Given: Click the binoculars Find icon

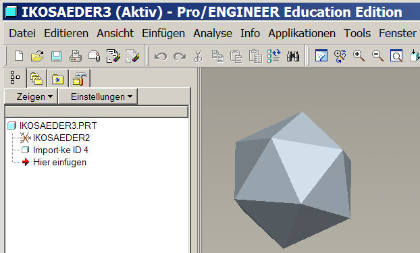Looking at the screenshot, I should [x=293, y=56].
